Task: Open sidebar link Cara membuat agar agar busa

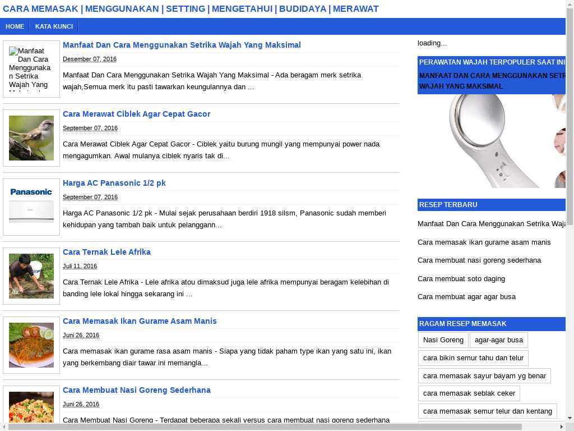Action: tap(466, 297)
